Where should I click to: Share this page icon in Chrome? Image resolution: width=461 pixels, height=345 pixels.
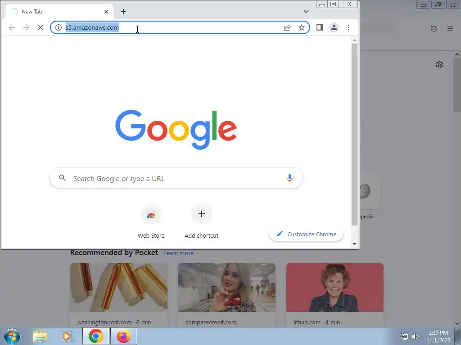(x=287, y=27)
